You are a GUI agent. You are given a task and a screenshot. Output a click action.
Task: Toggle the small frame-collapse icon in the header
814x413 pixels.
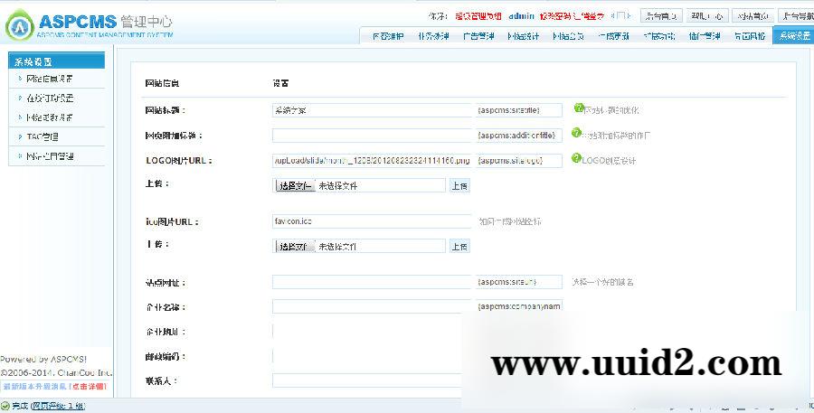click(620, 16)
